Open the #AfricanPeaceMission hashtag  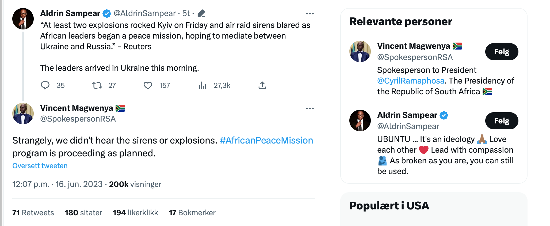pos(266,140)
